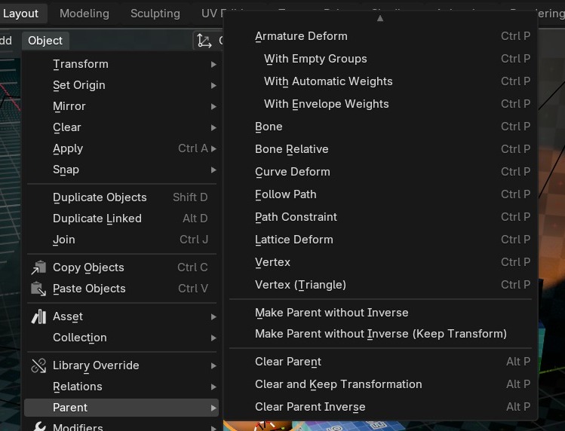This screenshot has height=431, width=565.
Task: Choose Duplicate Objects
Action: click(121, 197)
